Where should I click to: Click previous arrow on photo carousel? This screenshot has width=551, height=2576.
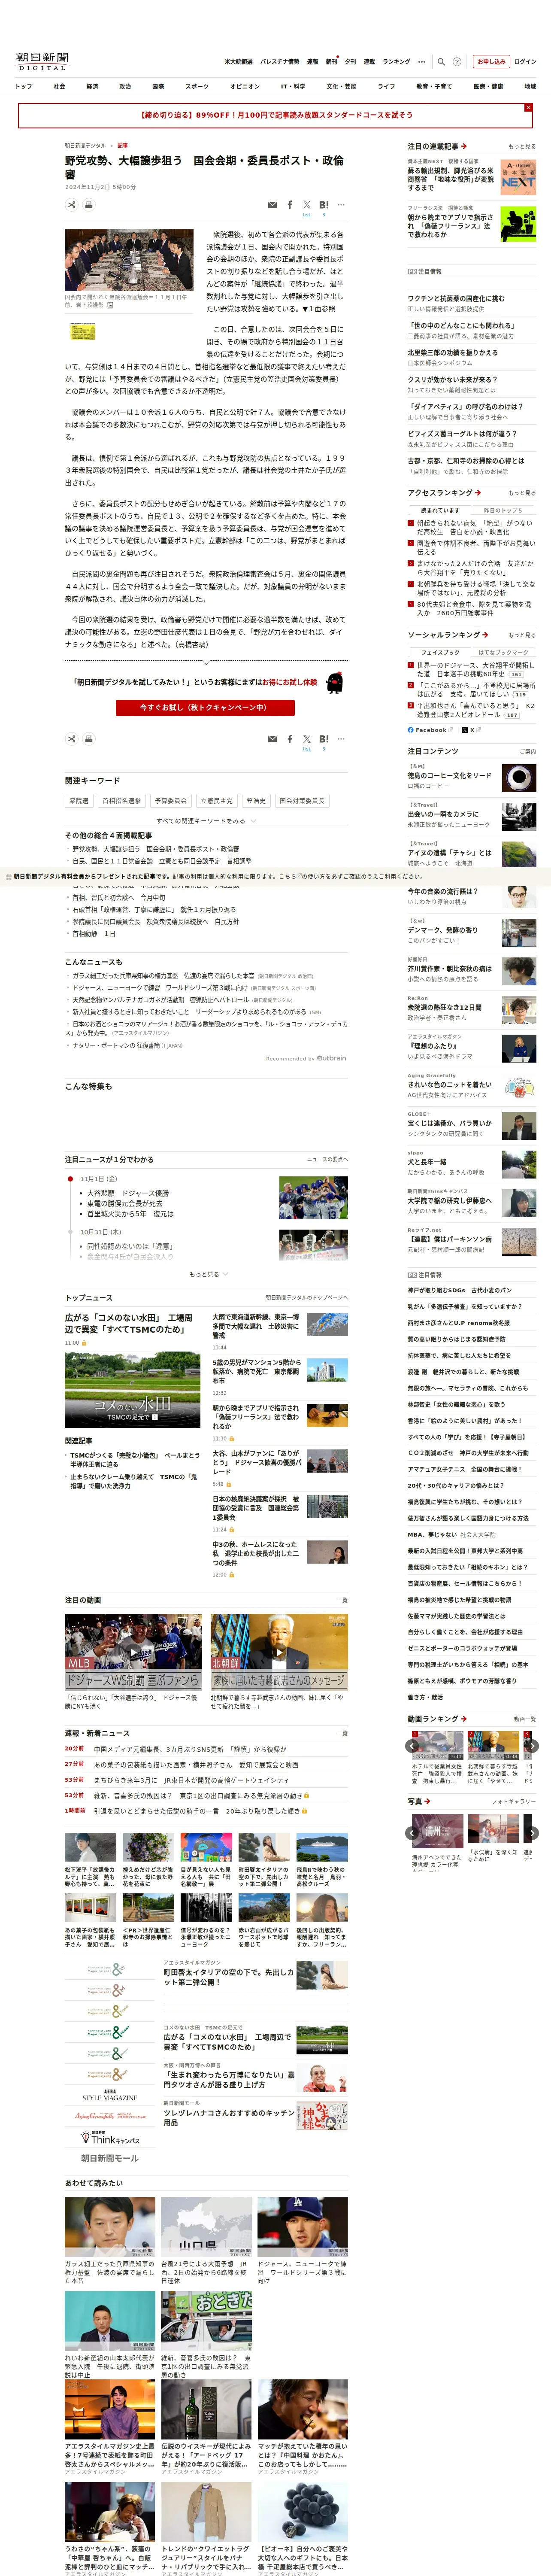tap(412, 1833)
